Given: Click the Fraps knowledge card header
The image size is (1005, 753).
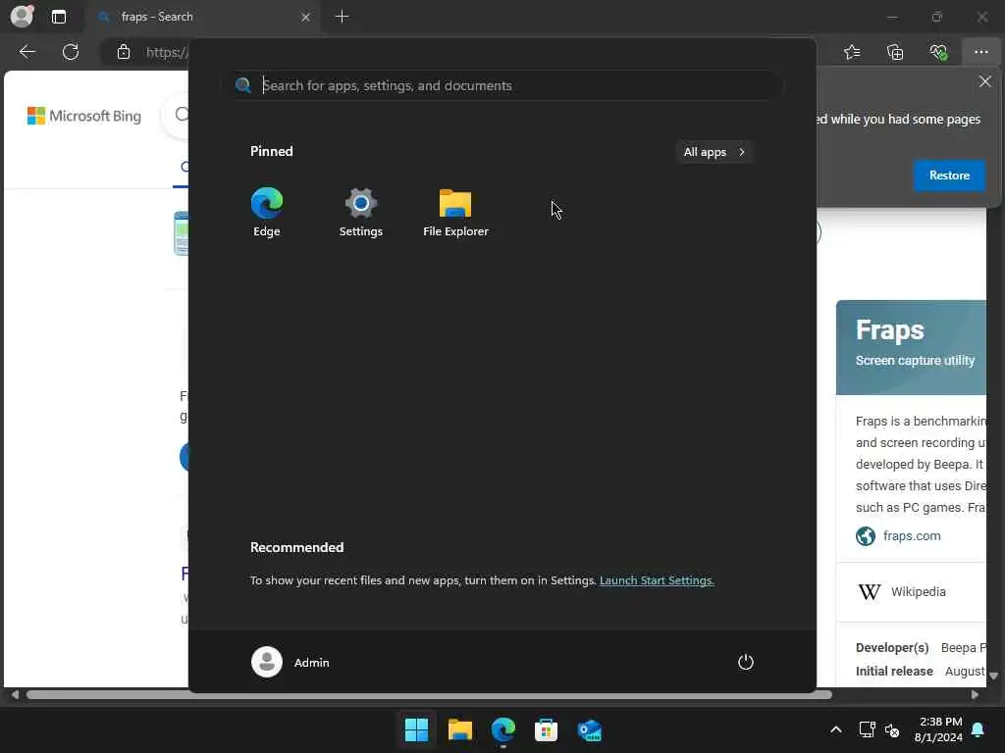Looking at the screenshot, I should (x=911, y=347).
